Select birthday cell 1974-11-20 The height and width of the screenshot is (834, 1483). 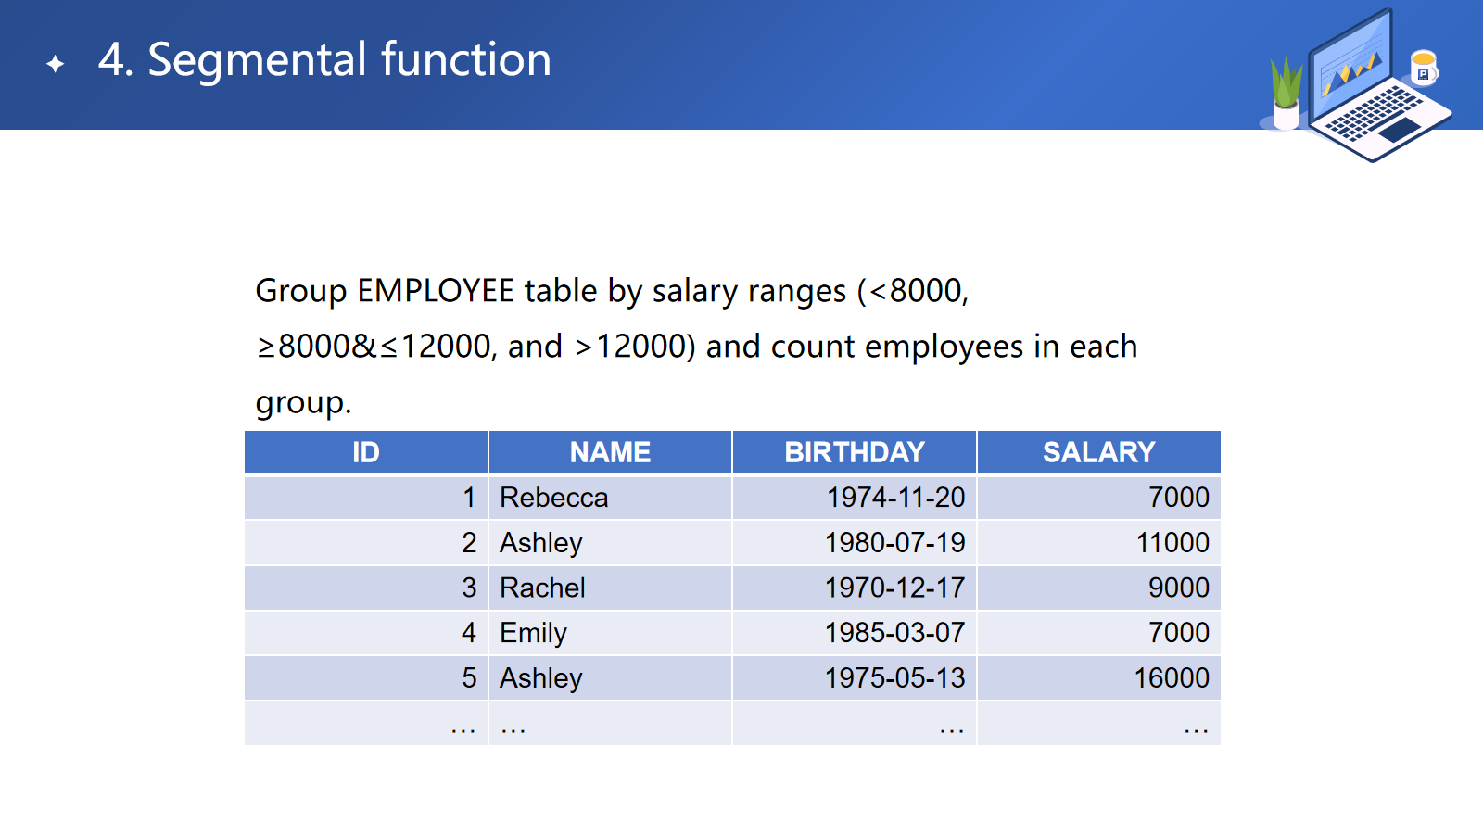pos(895,498)
